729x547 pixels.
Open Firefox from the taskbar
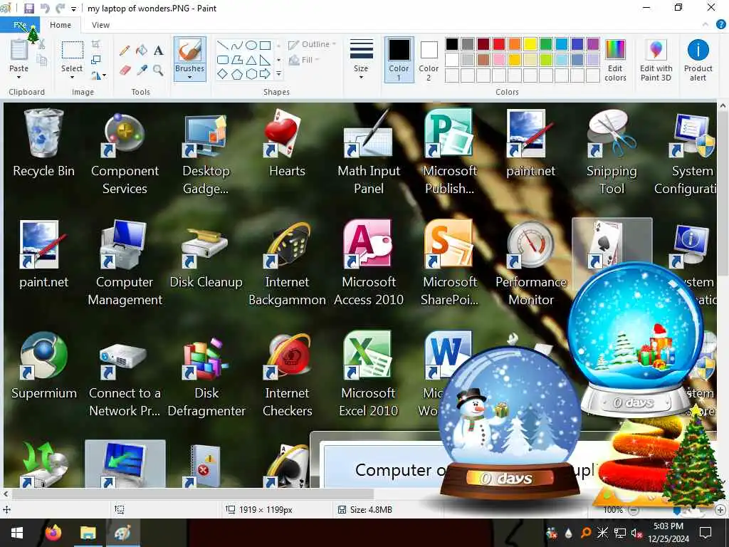coord(53,533)
